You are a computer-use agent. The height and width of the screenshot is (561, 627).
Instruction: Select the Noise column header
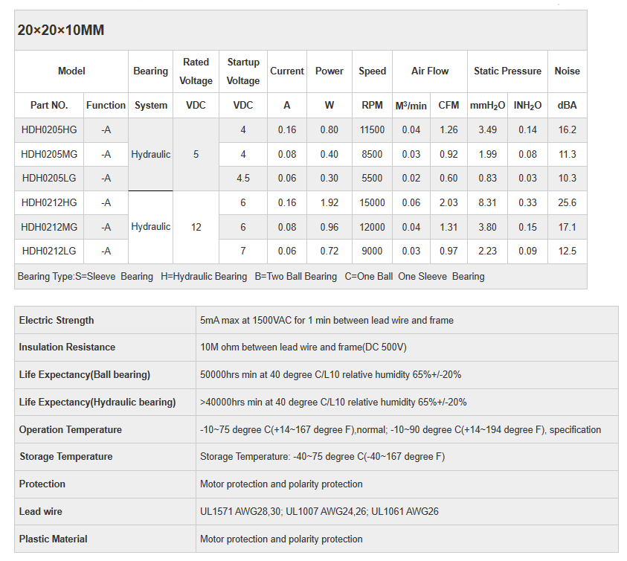(x=567, y=71)
